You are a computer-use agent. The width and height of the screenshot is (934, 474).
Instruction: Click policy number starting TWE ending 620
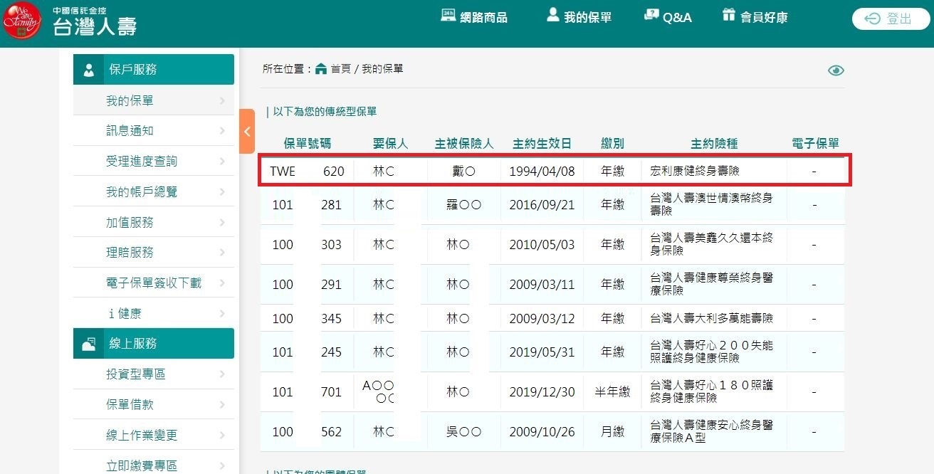coord(307,172)
